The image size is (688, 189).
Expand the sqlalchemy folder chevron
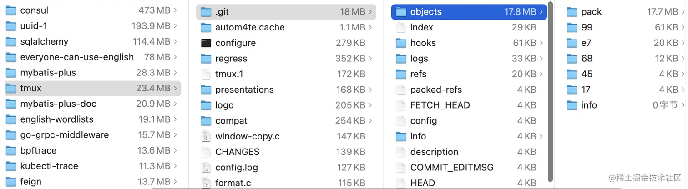point(175,42)
